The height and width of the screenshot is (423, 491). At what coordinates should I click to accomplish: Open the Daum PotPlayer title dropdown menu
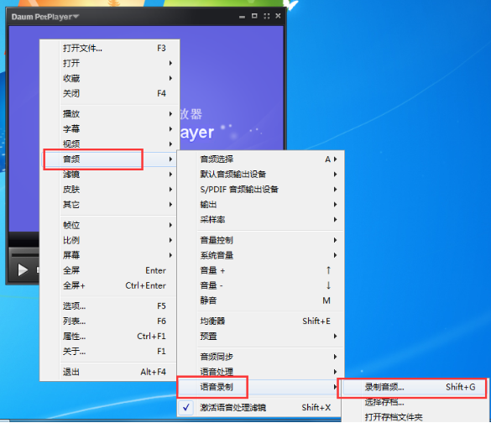coord(44,17)
